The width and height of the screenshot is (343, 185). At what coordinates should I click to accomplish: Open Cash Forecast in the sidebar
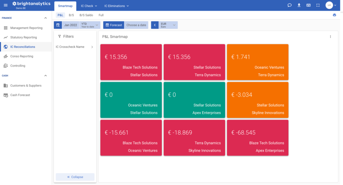20,95
